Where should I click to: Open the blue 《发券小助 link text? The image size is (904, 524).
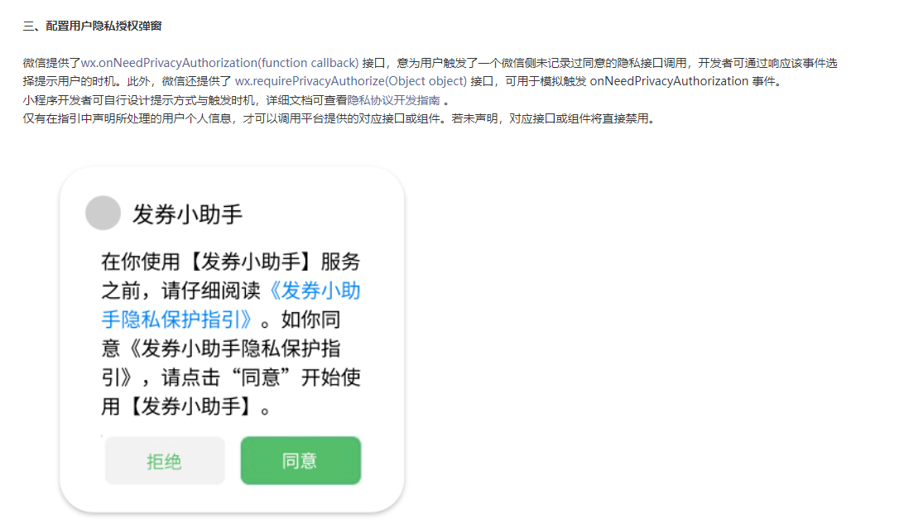(x=315, y=291)
